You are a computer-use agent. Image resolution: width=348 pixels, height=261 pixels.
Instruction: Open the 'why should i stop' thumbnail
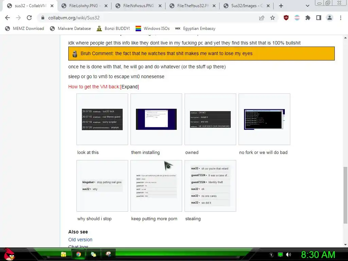(102, 186)
